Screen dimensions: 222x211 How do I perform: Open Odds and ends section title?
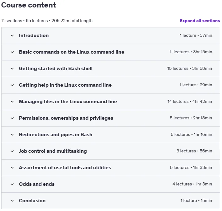point(37,184)
